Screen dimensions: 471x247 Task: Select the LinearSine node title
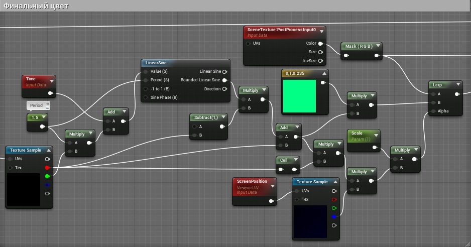[156, 63]
